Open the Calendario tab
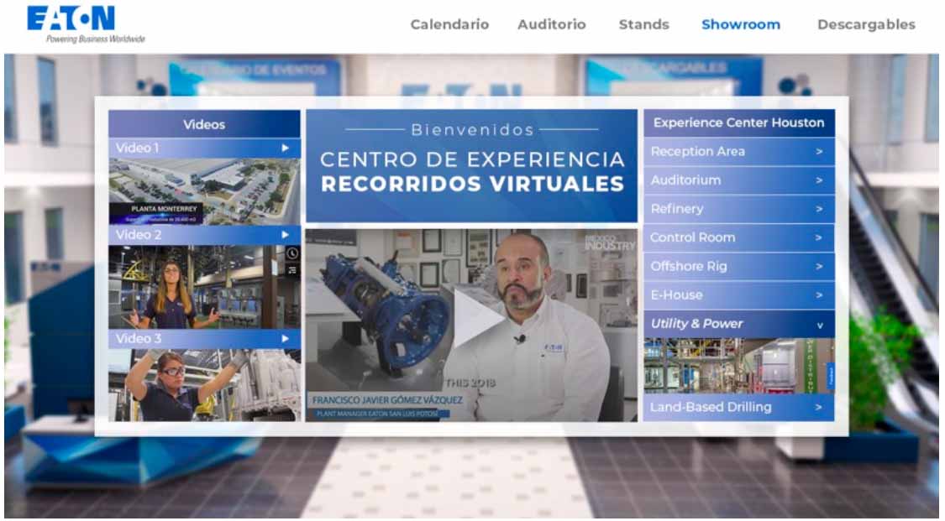This screenshot has height=521, width=945. (x=449, y=24)
